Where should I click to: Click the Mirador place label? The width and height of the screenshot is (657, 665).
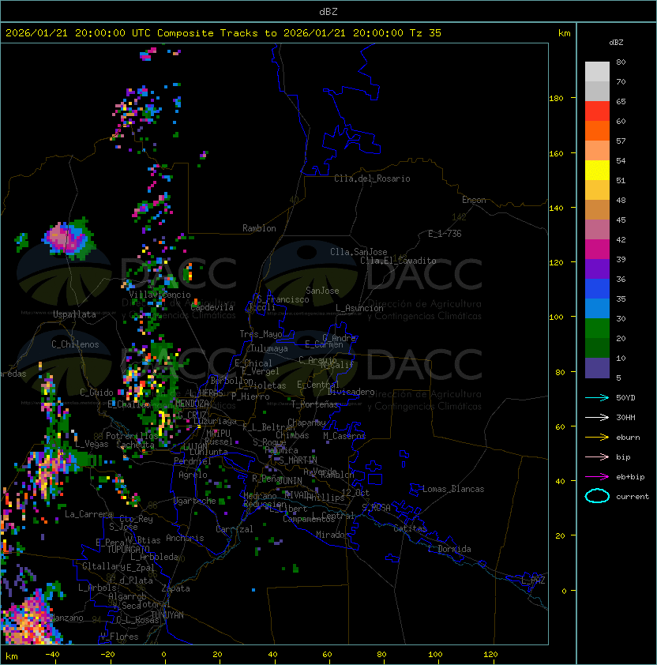click(x=332, y=535)
